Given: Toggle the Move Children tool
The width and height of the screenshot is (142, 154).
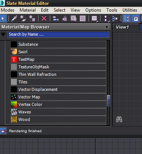Looking at the screenshot, I should pyautogui.click(x=56, y=18).
